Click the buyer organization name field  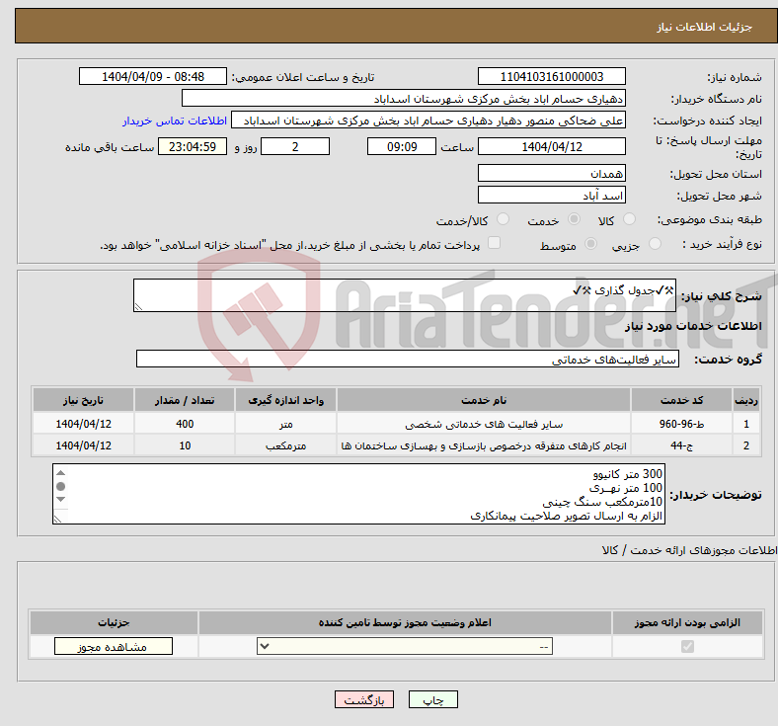404,98
